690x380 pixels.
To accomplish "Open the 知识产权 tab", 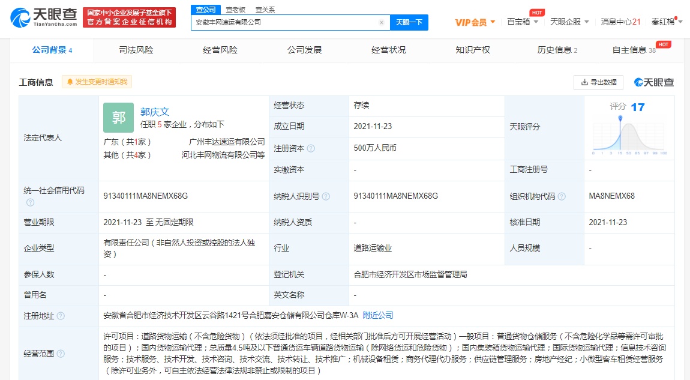I will (x=473, y=50).
